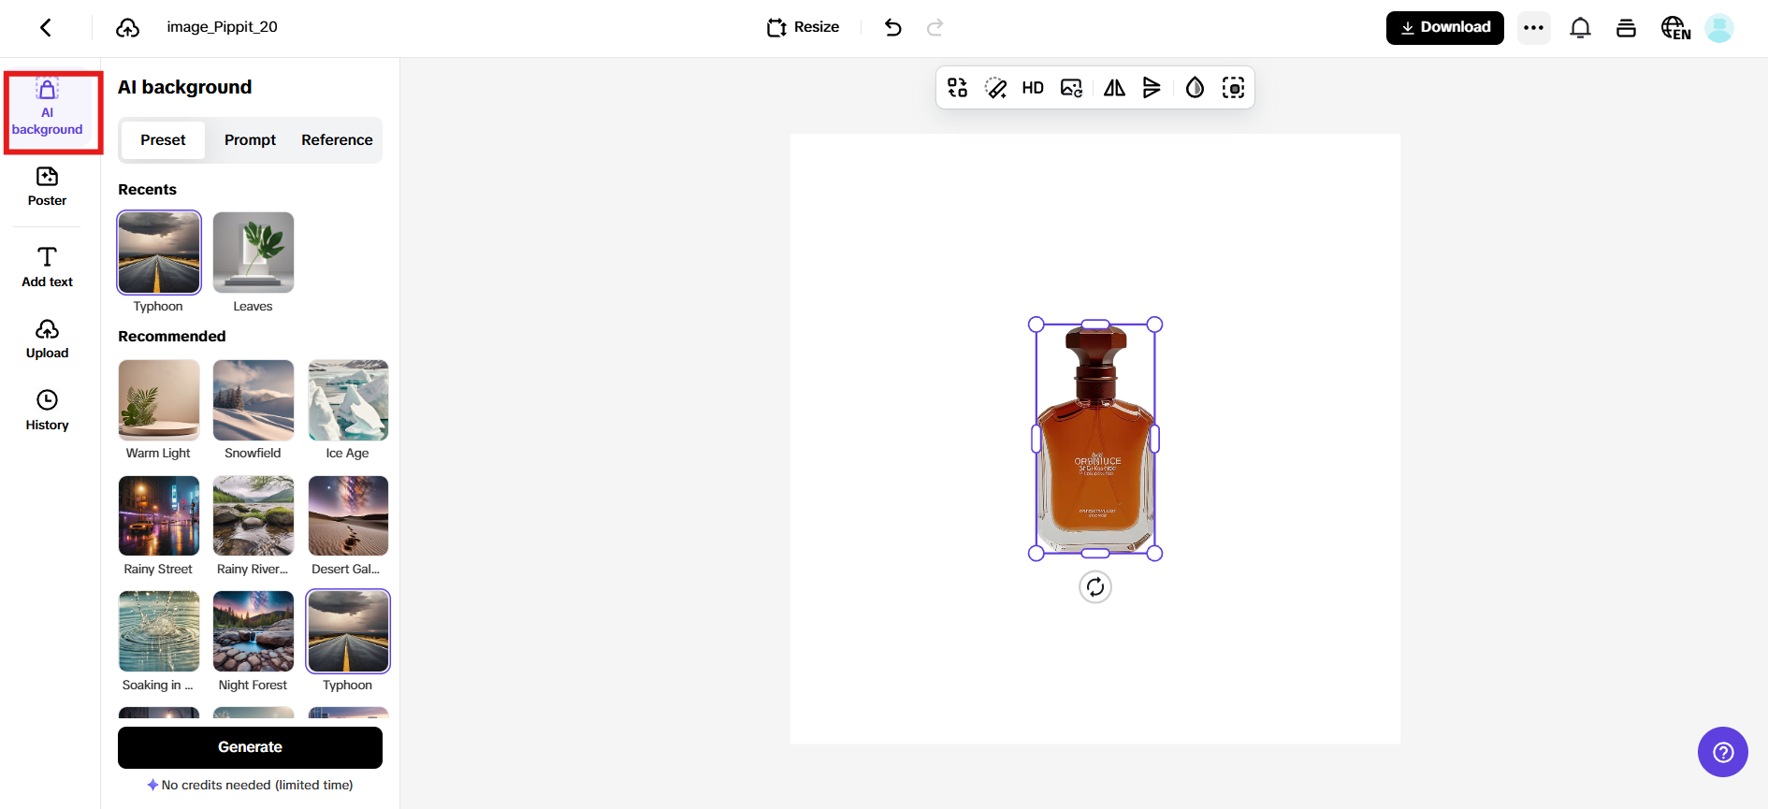Screen dimensions: 1768x809
Task: Select the Leaves recent background
Action: click(254, 253)
